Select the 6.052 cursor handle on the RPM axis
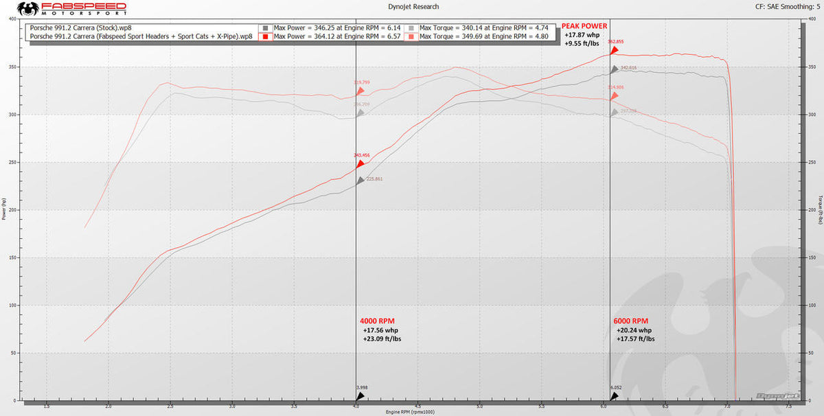This screenshot has height=416, width=824. click(615, 396)
